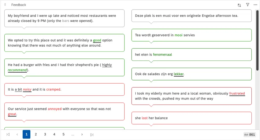The height and width of the screenshot is (140, 260).
Task: Go to previous page arrow
Action: pos(17,135)
